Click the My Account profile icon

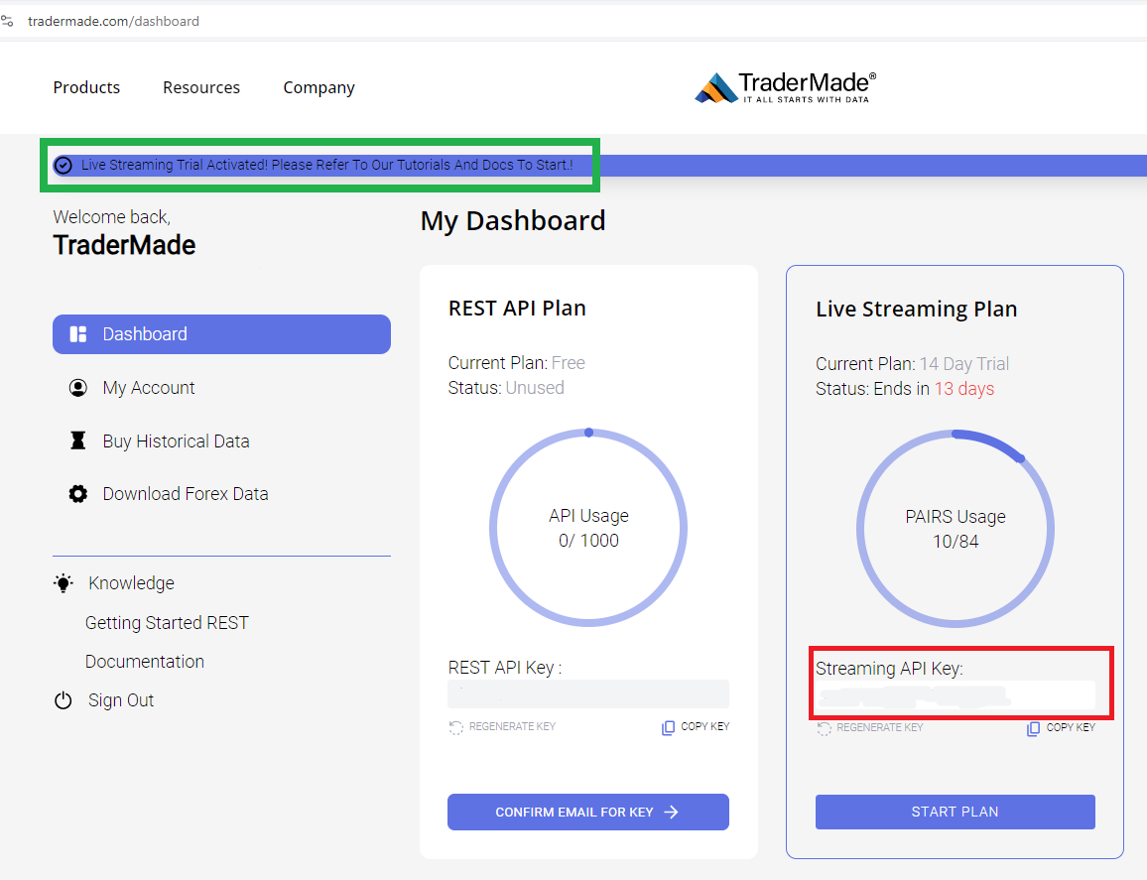(x=77, y=388)
